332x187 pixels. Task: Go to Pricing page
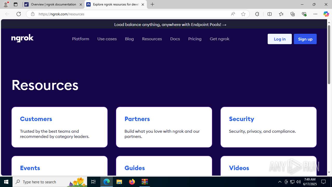tap(195, 39)
